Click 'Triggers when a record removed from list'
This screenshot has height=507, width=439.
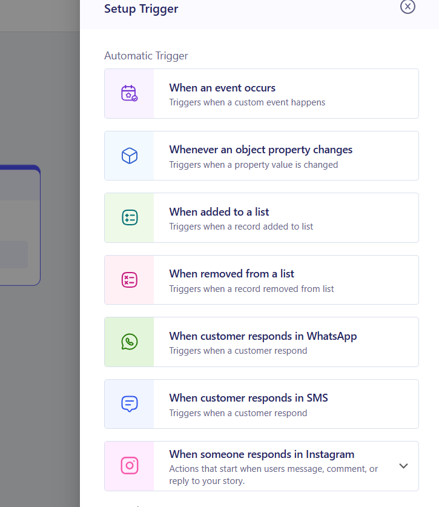[x=251, y=289]
